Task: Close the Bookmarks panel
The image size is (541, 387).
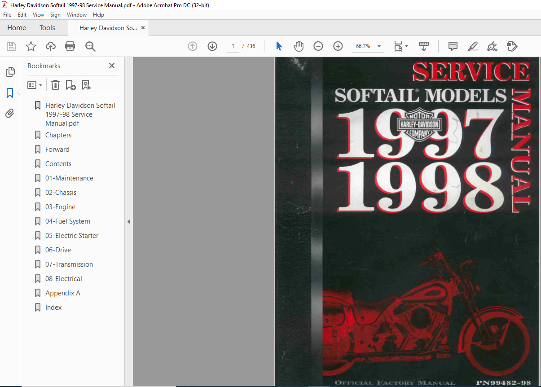Action: (x=112, y=66)
